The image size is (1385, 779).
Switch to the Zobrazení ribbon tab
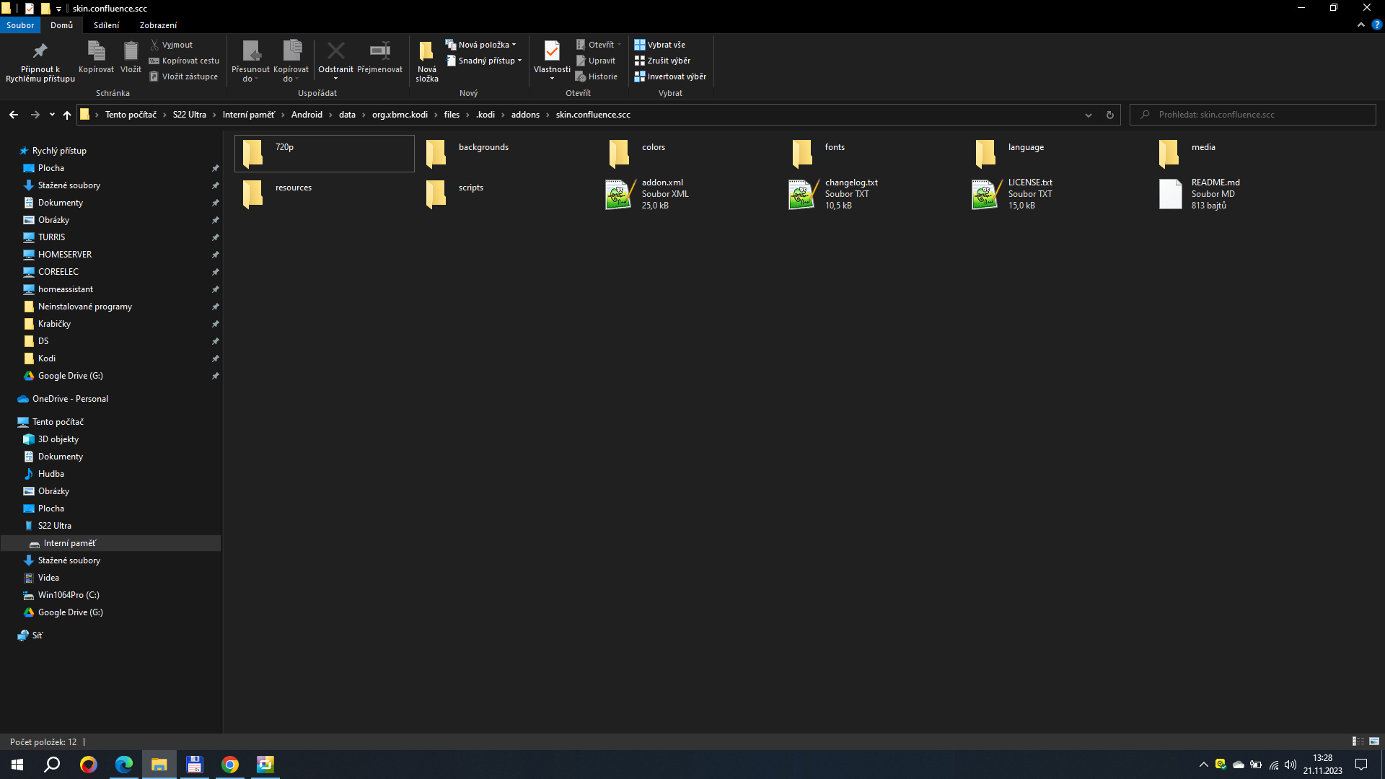coord(158,25)
